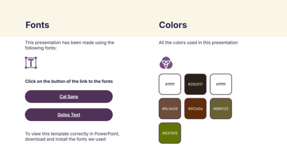The width and height of the screenshot is (287, 161).
Task: Click the olive #686133 swatch
Action: [x=221, y=108]
